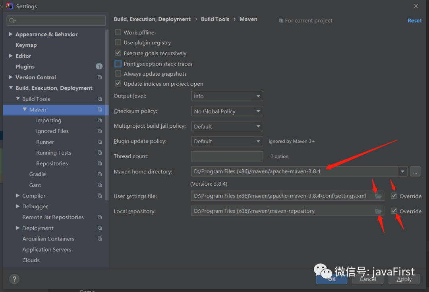
Task: Uncheck Execute goals recursively
Action: (x=118, y=53)
